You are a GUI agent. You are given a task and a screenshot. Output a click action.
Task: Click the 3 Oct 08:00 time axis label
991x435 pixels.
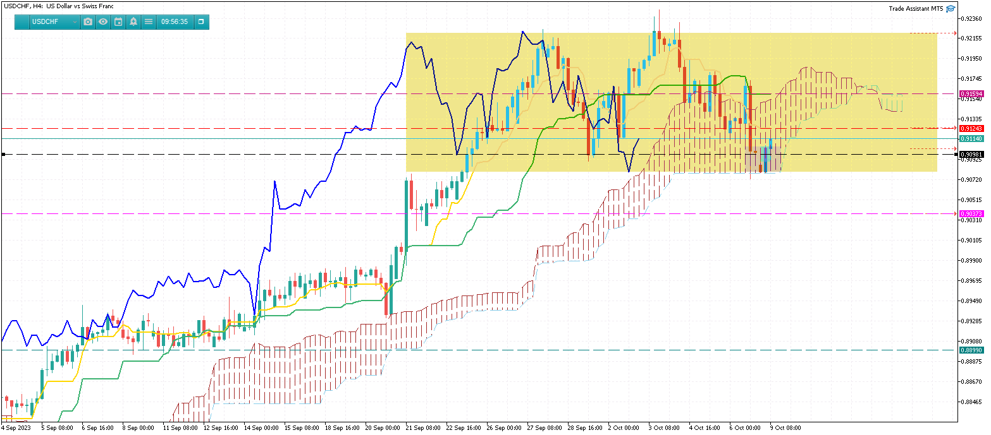pos(663,427)
